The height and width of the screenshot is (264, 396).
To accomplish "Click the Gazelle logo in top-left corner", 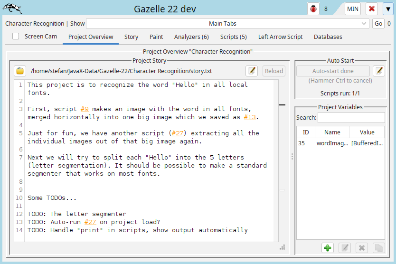I will tap(12, 9).
